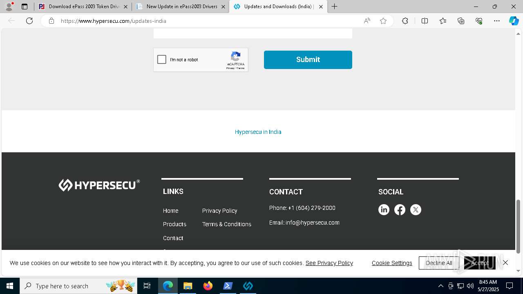Open Windows Start menu
Image resolution: width=523 pixels, height=294 pixels.
tap(10, 286)
